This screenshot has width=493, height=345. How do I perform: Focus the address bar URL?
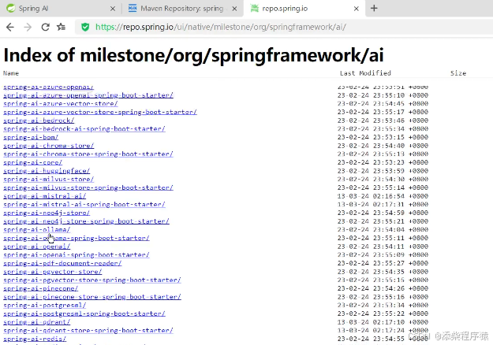(x=221, y=27)
